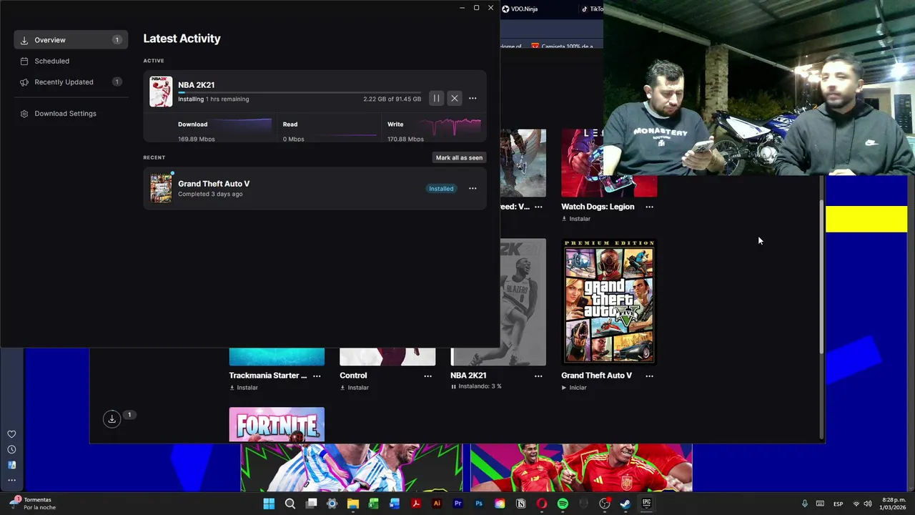The height and width of the screenshot is (515, 915).
Task: Open Adobe Acrobat from taskbar
Action: 416,504
